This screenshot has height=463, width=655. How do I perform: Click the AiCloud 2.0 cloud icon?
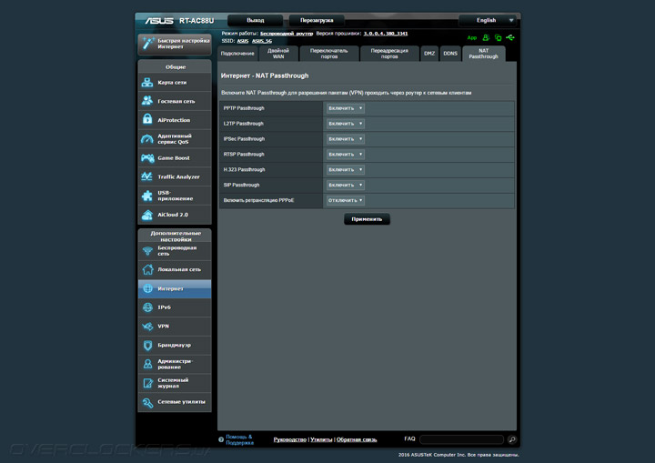tap(147, 215)
